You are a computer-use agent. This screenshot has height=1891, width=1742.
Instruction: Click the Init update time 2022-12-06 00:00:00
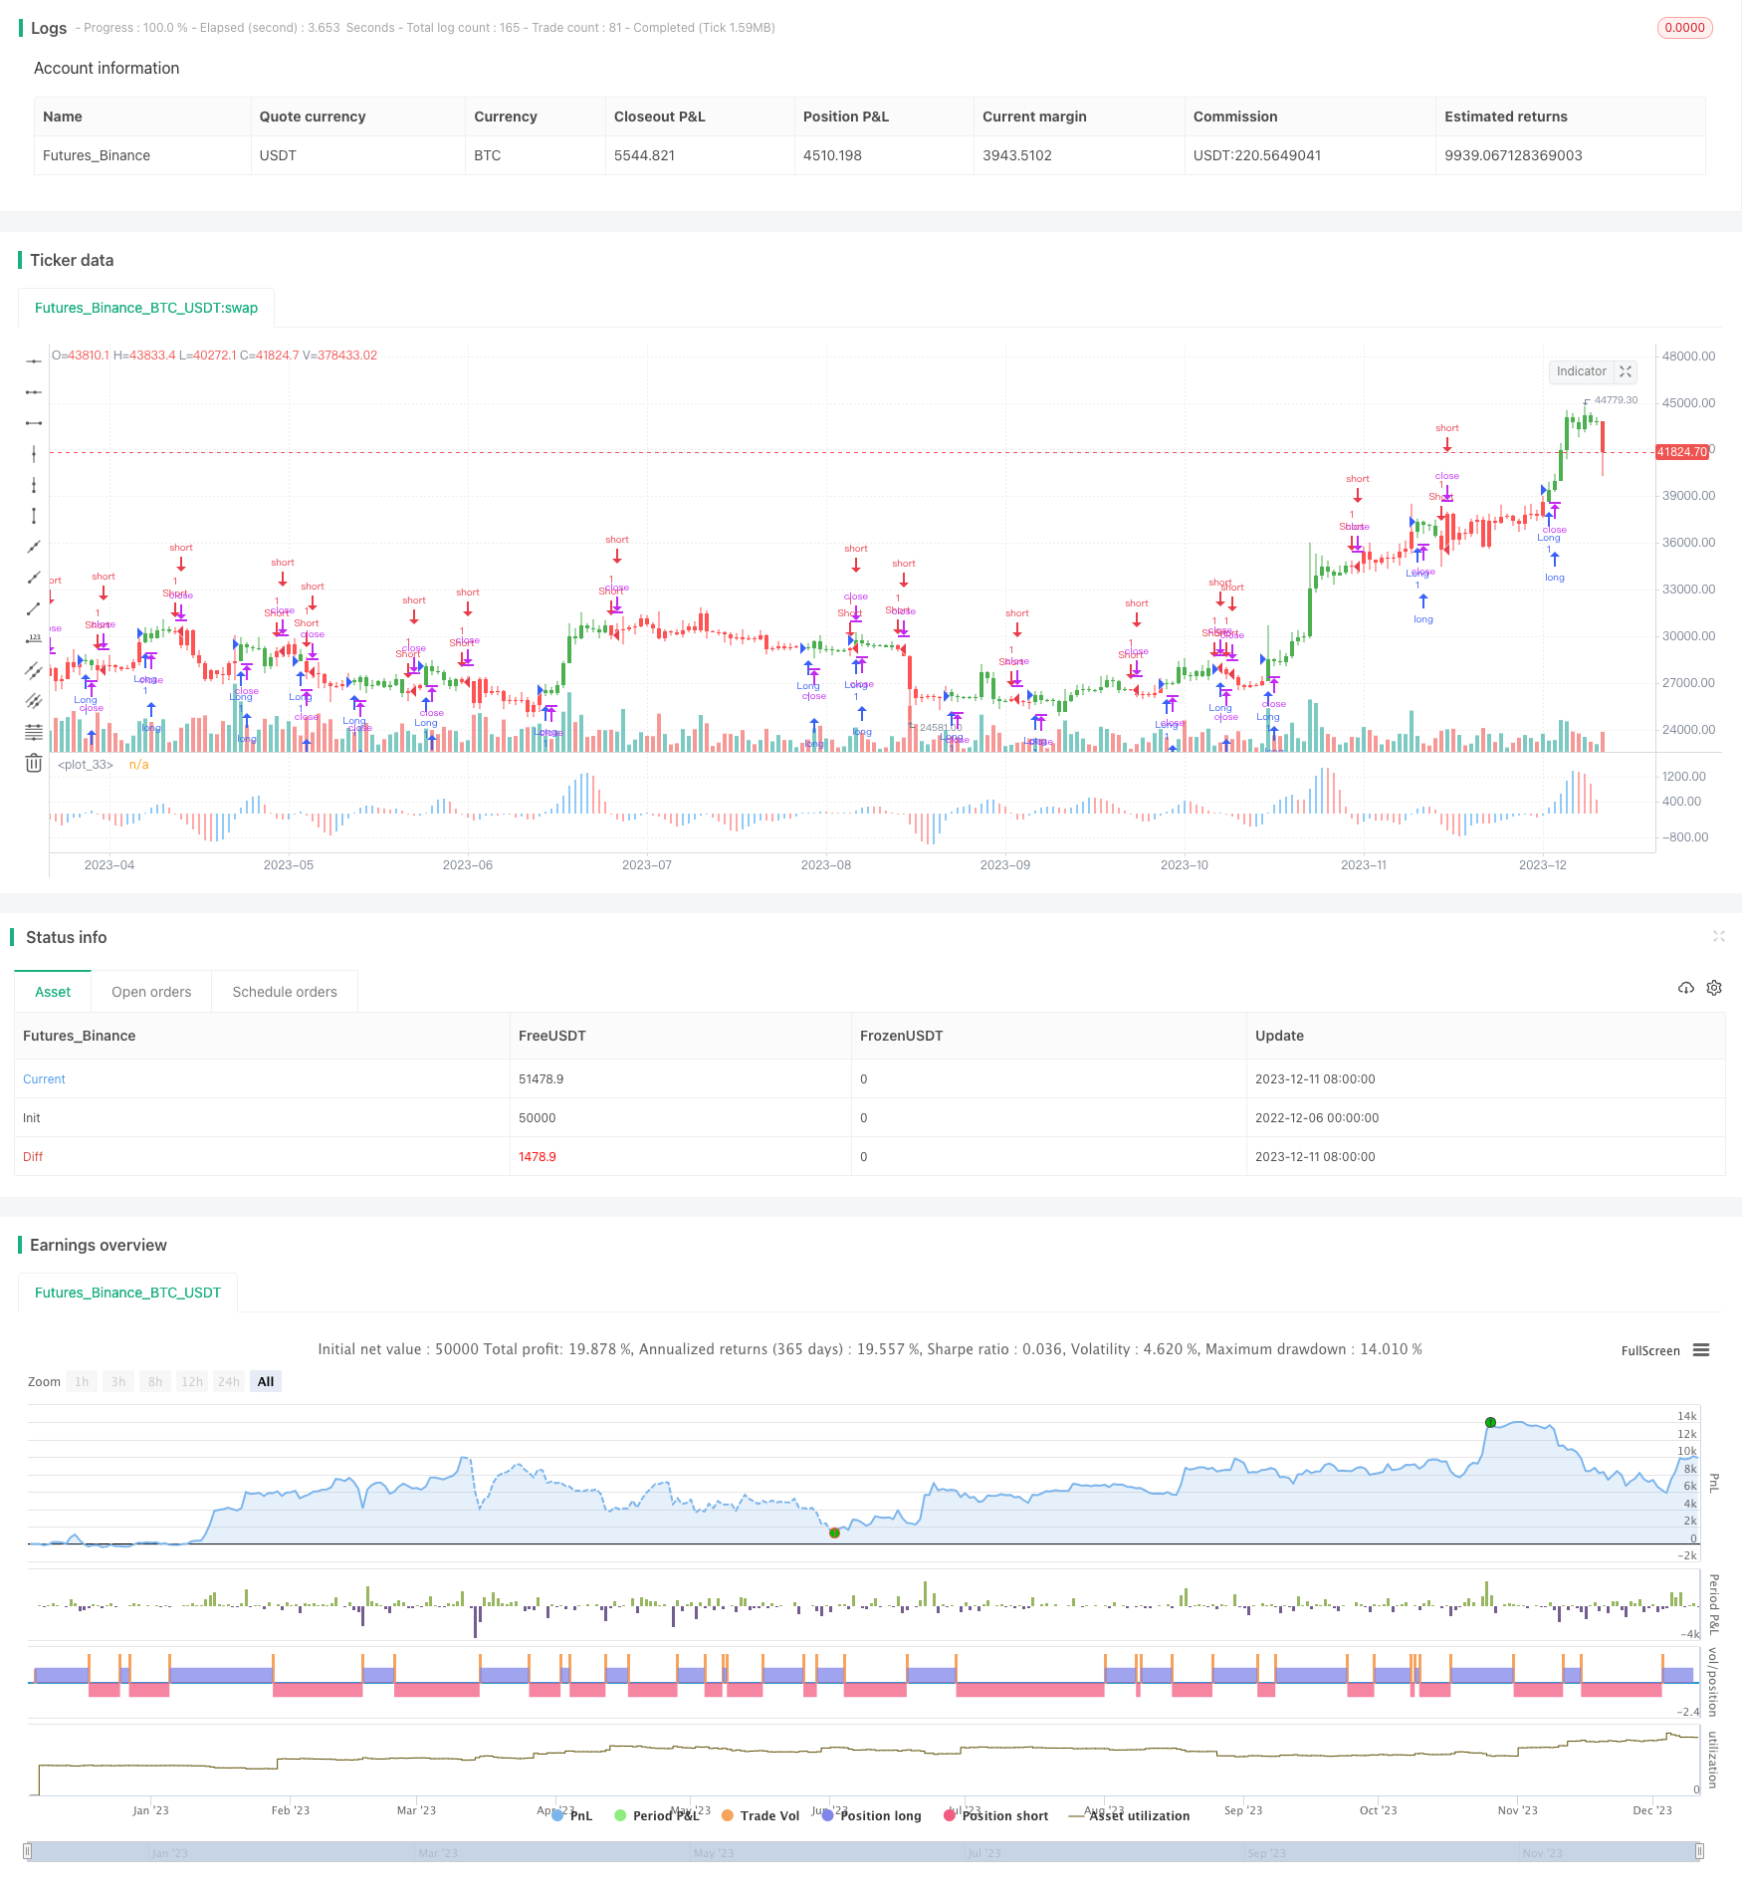point(1317,1118)
